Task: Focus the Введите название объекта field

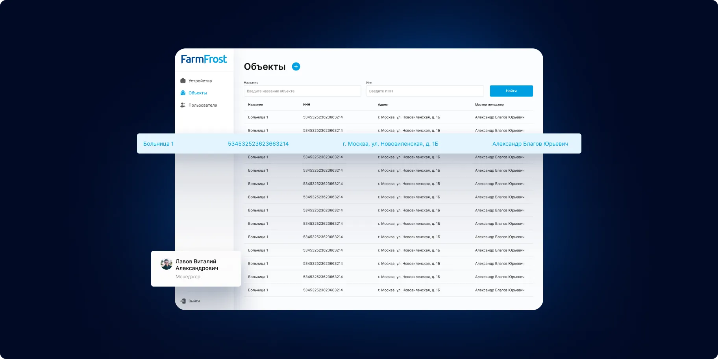Action: coord(302,91)
